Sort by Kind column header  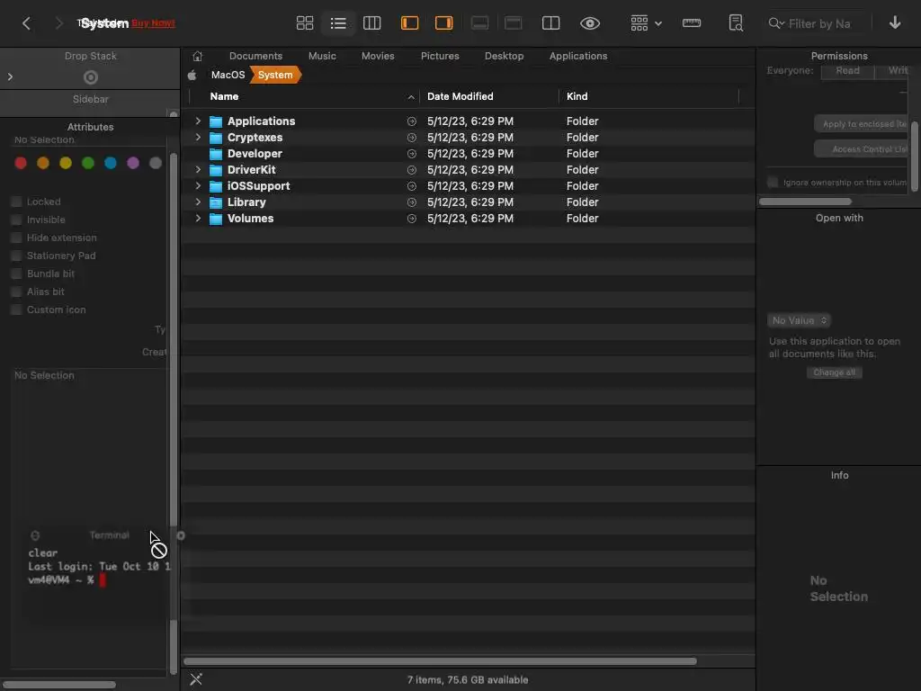coord(577,96)
